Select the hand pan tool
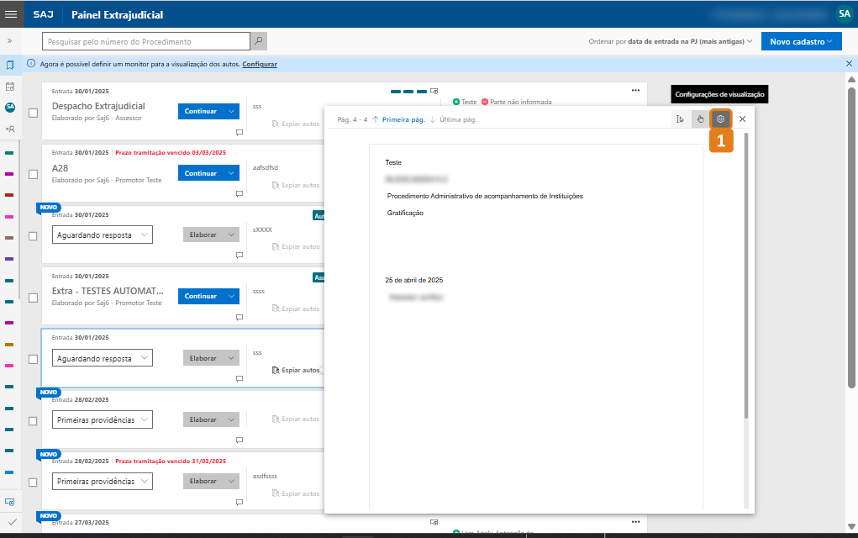This screenshot has width=858, height=538. [700, 119]
